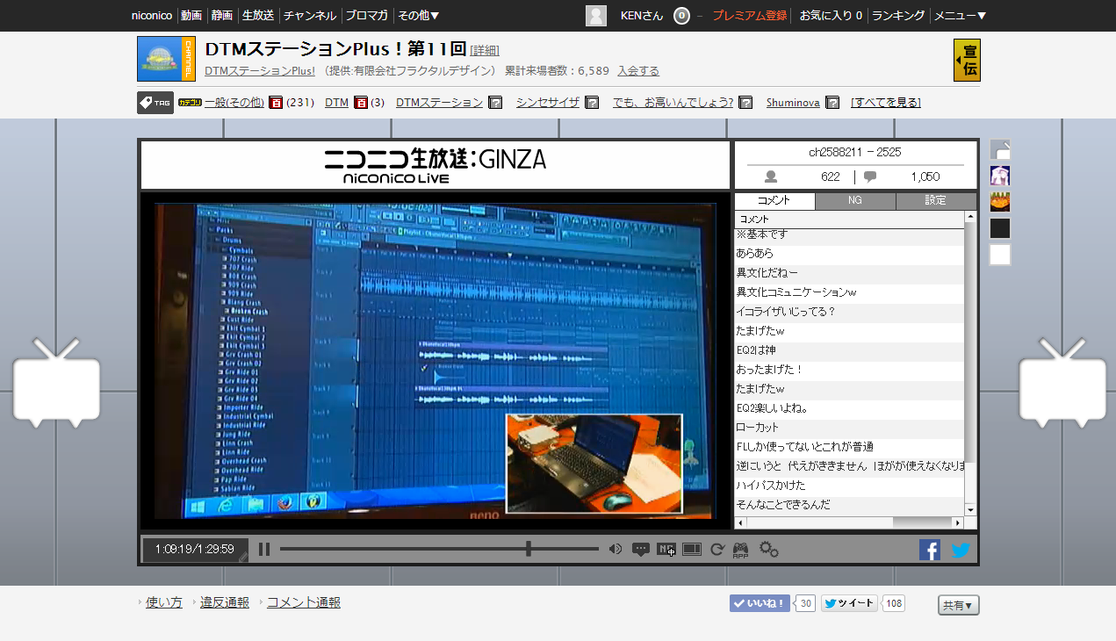This screenshot has height=641, width=1116.
Task: Open player settings gears icon
Action: coord(769,550)
